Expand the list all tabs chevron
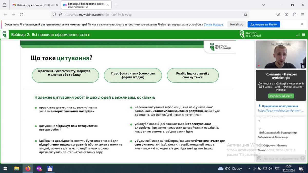 (263, 5)
